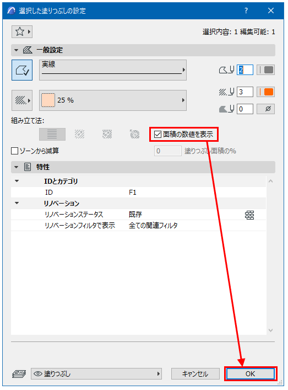Click the background pen number field
This screenshot has width=288, height=390.
tap(245, 109)
